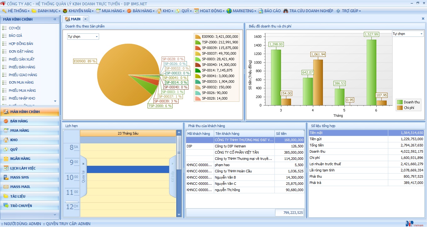Click the Phiếu Mua Hàng list icon
Screen dimensions: 427x227
(4, 91)
